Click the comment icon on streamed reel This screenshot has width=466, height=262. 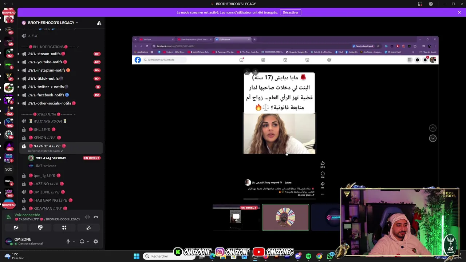tap(323, 174)
